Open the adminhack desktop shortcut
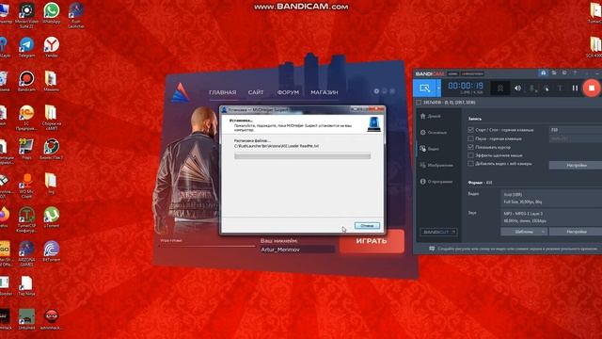This screenshot has width=602, height=339. (x=52, y=319)
